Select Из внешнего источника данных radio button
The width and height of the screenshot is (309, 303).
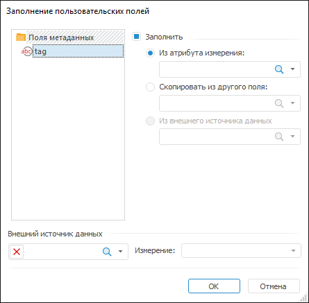coord(150,121)
